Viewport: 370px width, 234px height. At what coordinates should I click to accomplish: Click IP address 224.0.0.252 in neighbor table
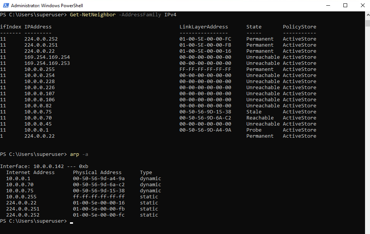(41, 39)
